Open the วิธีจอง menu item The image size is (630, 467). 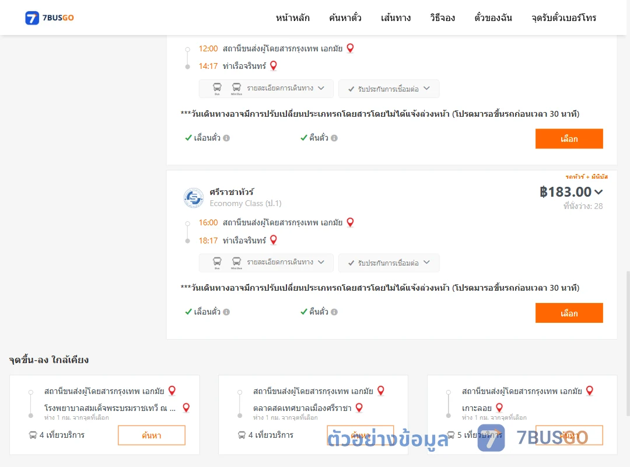click(x=442, y=18)
